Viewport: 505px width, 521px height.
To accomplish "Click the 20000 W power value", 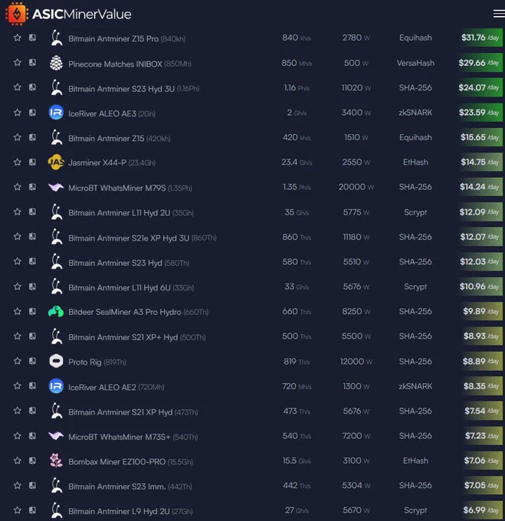I will click(356, 187).
